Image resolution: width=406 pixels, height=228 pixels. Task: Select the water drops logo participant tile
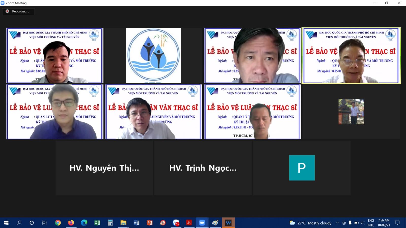[x=153, y=55]
